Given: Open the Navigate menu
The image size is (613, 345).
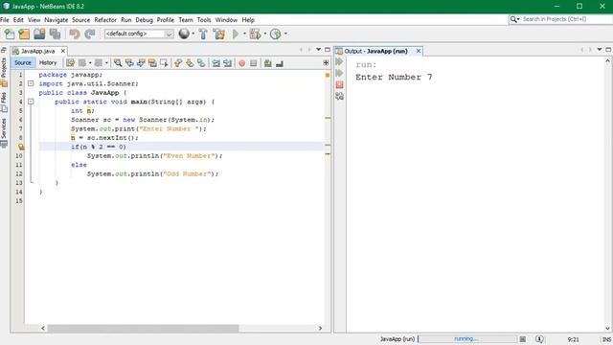Looking at the screenshot, I should [56, 20].
